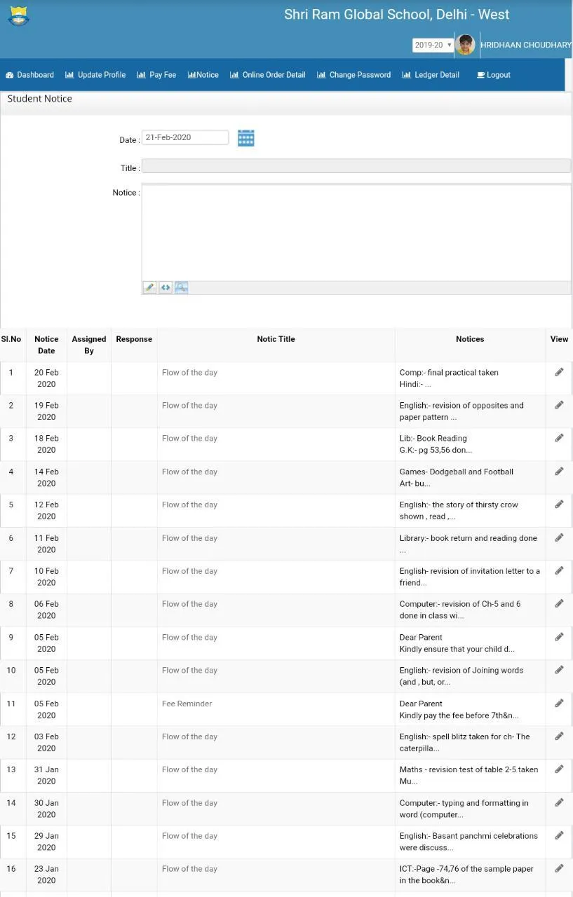Click the preview magnifier icon in editor

click(182, 287)
